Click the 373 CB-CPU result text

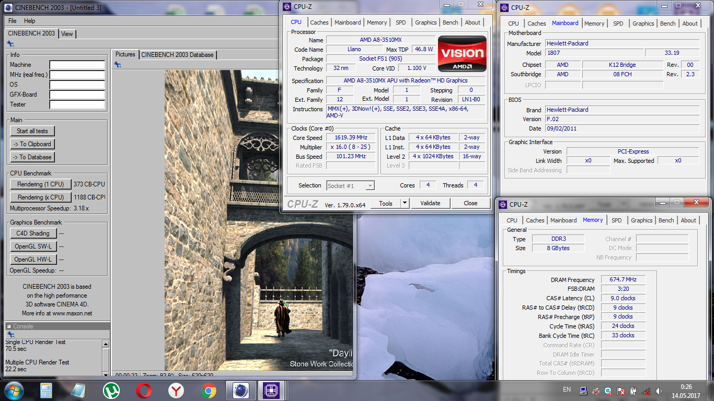click(89, 184)
